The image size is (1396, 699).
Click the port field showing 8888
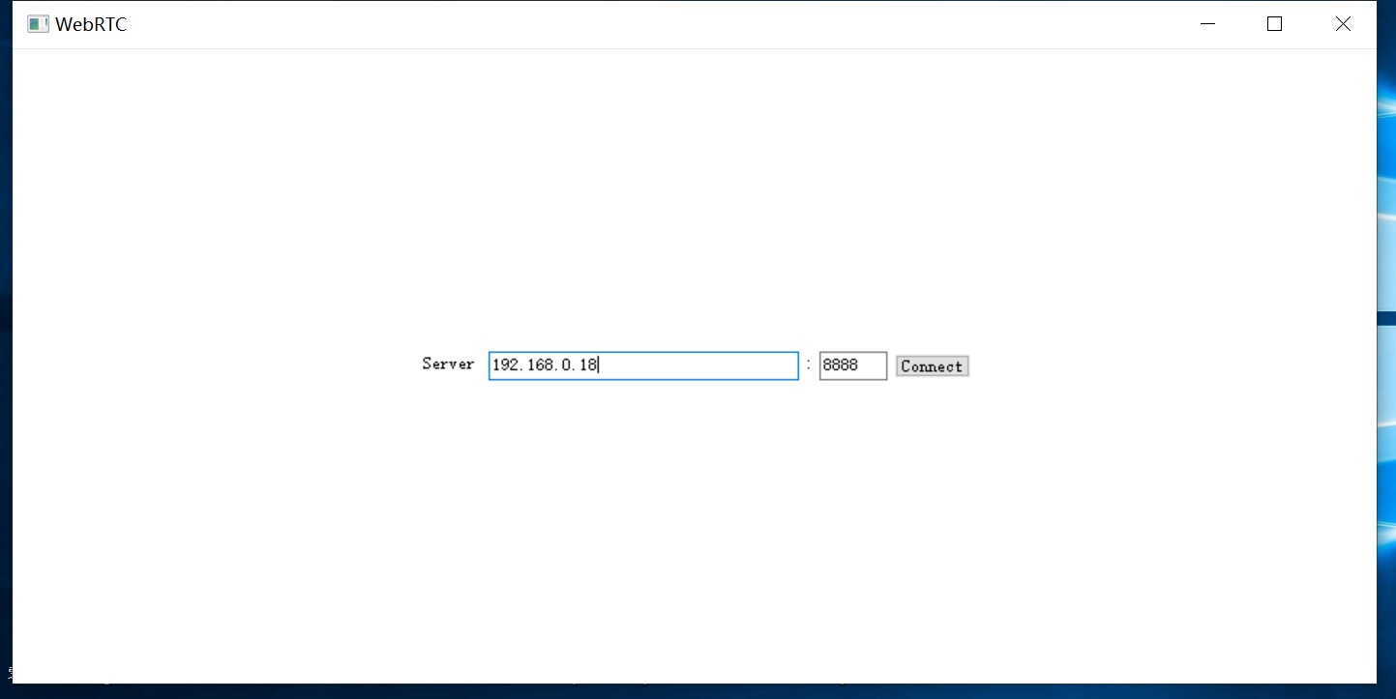coord(851,365)
